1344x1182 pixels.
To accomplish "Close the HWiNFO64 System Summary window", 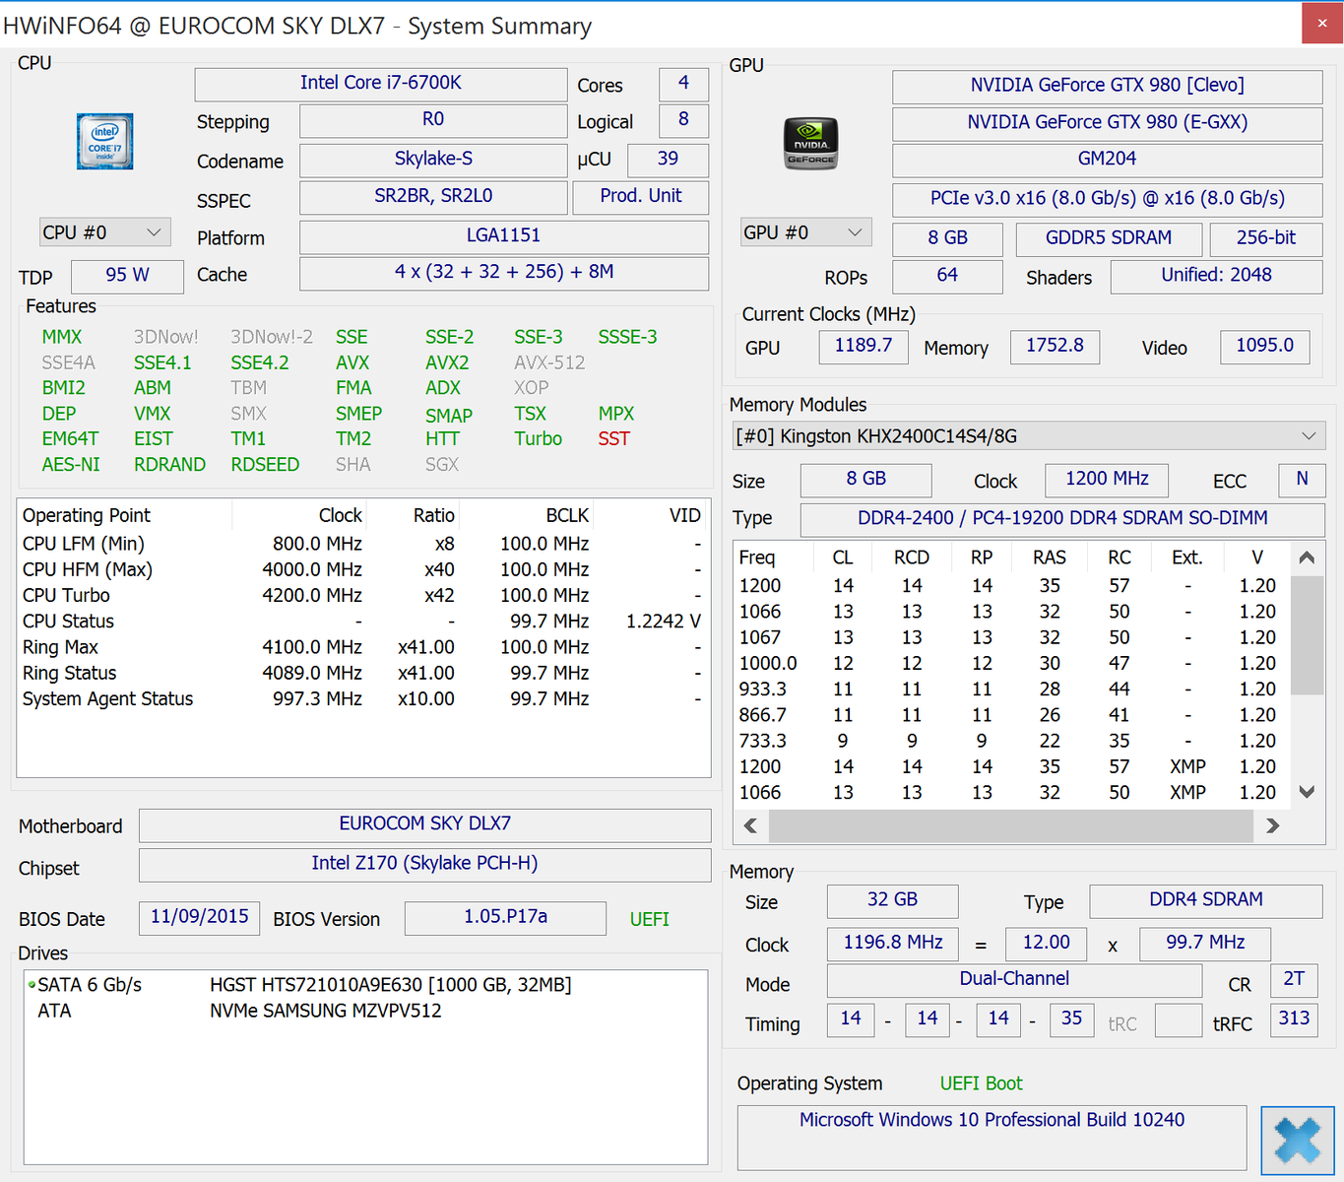I will pos(1322,23).
